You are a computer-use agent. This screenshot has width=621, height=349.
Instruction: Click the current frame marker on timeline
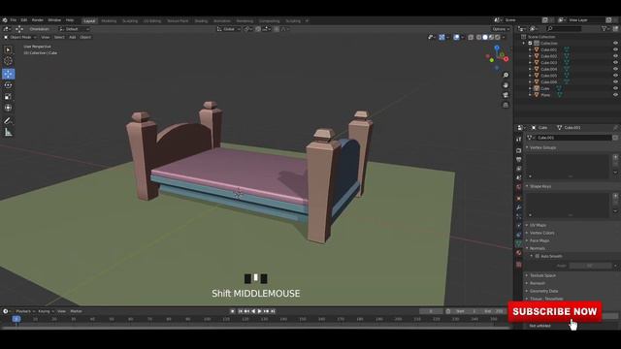pyautogui.click(x=16, y=319)
